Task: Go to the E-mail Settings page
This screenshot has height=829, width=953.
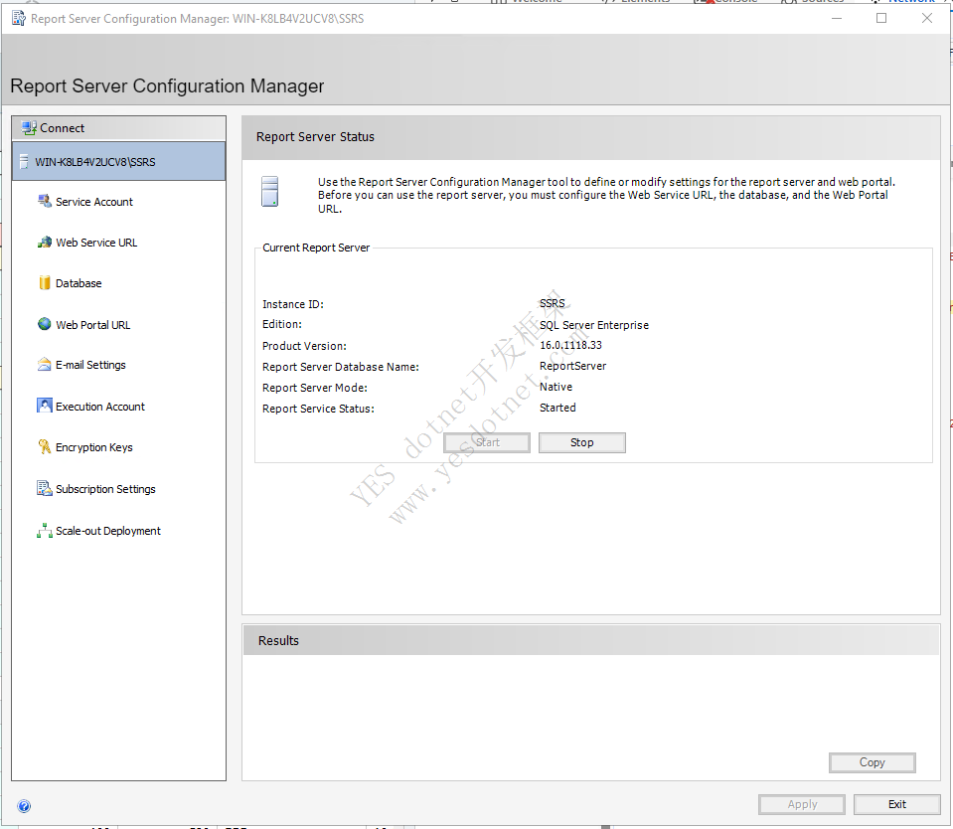Action: (90, 365)
